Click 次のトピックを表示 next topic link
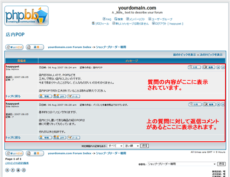The image size is (230, 177). pyautogui.click(x=211, y=54)
